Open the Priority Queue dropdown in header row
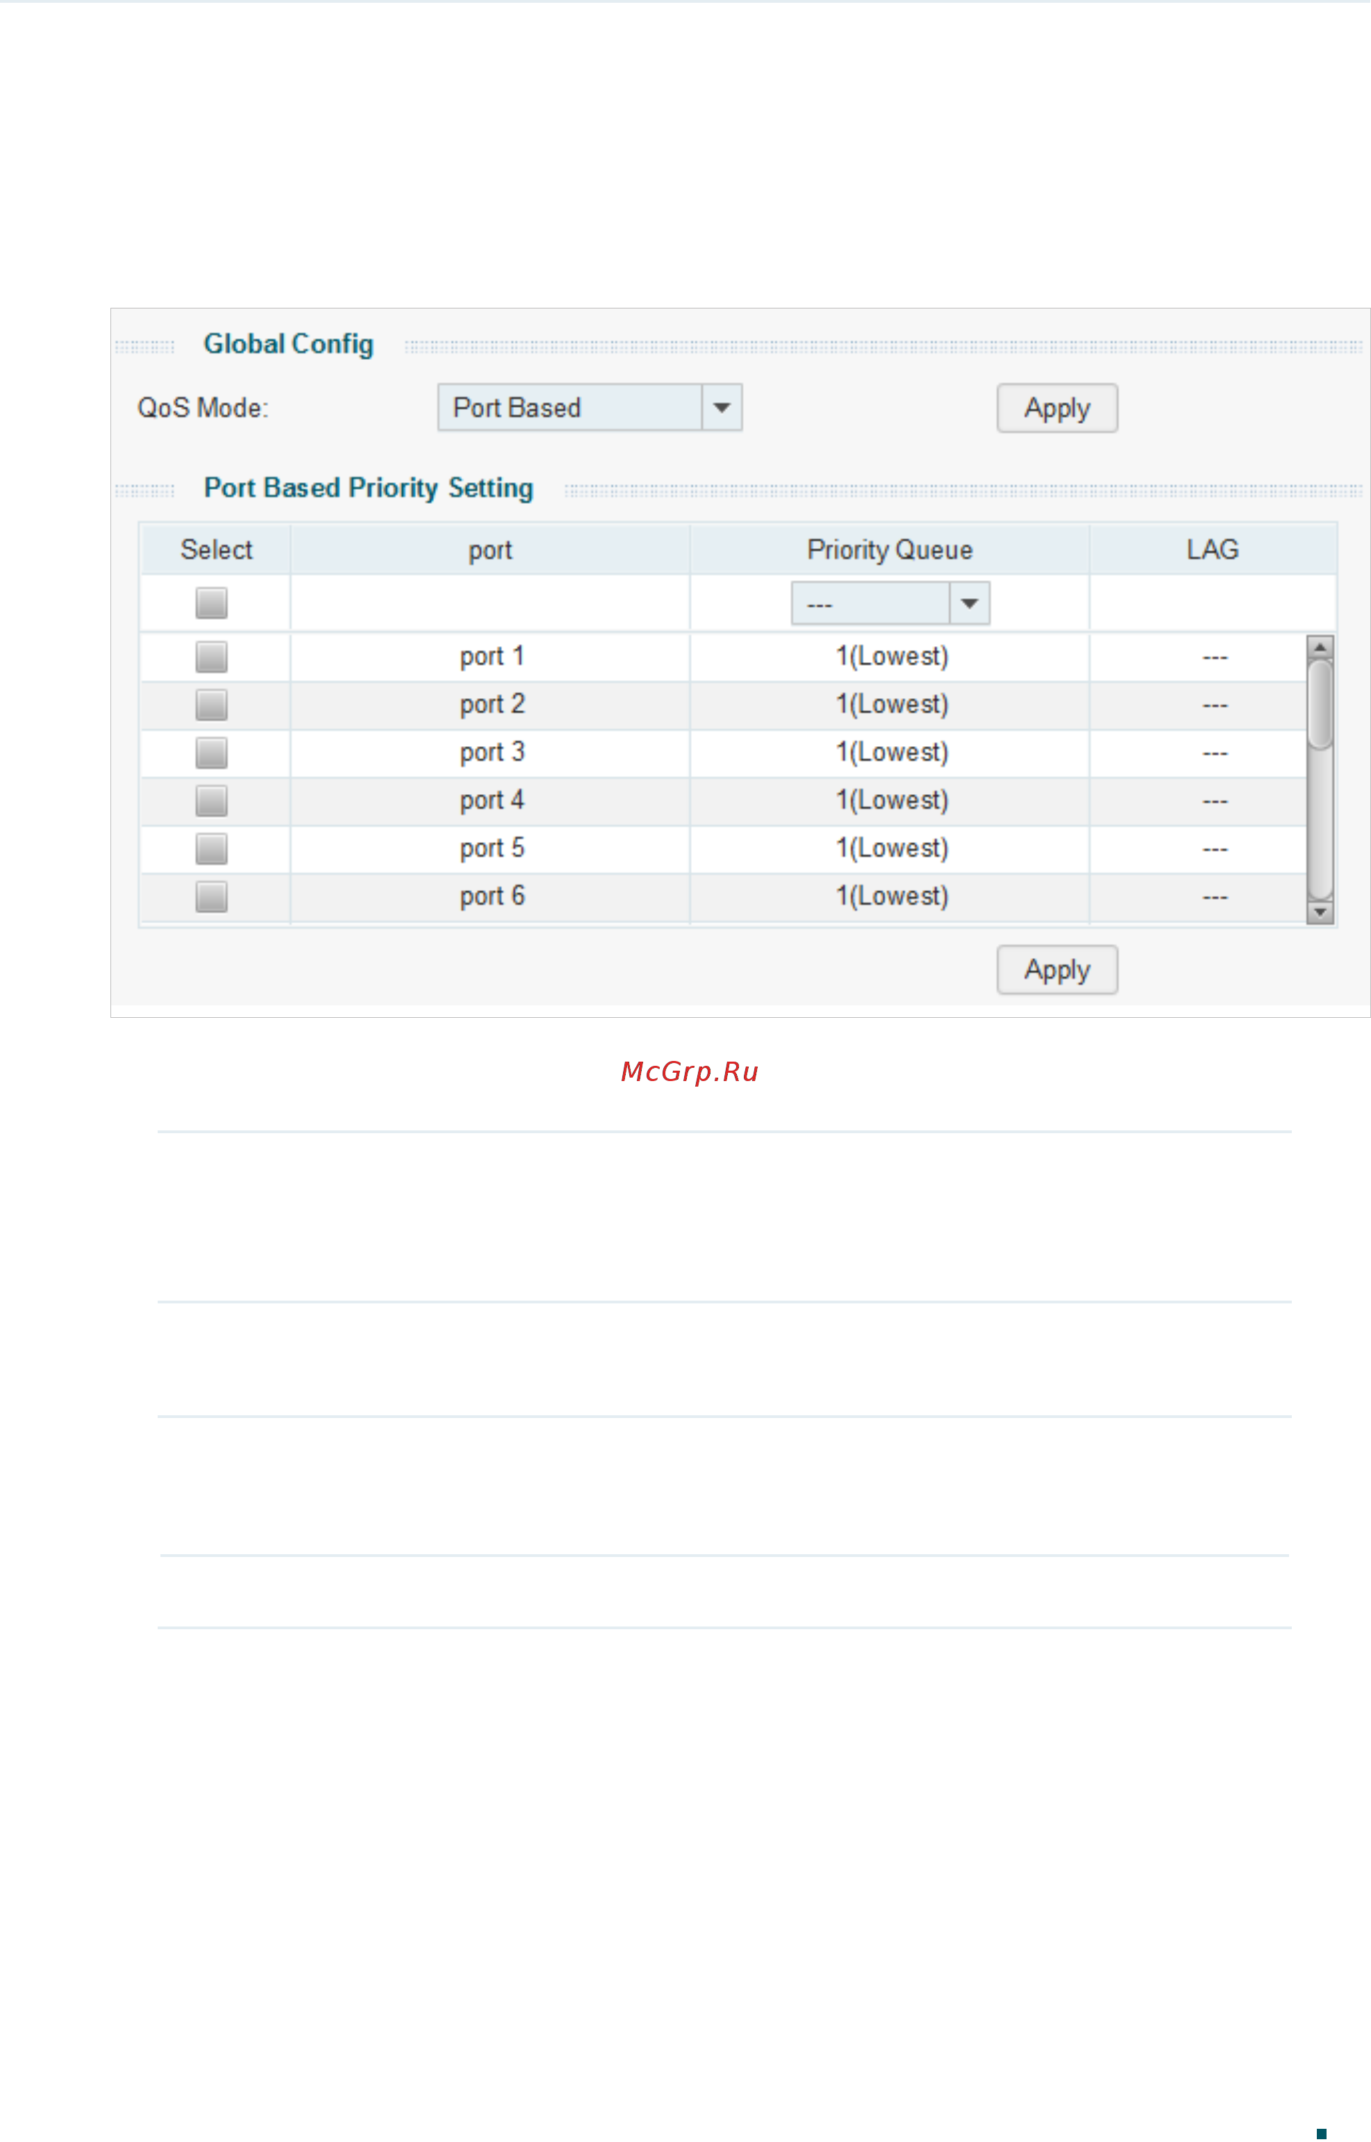 pos(890,603)
